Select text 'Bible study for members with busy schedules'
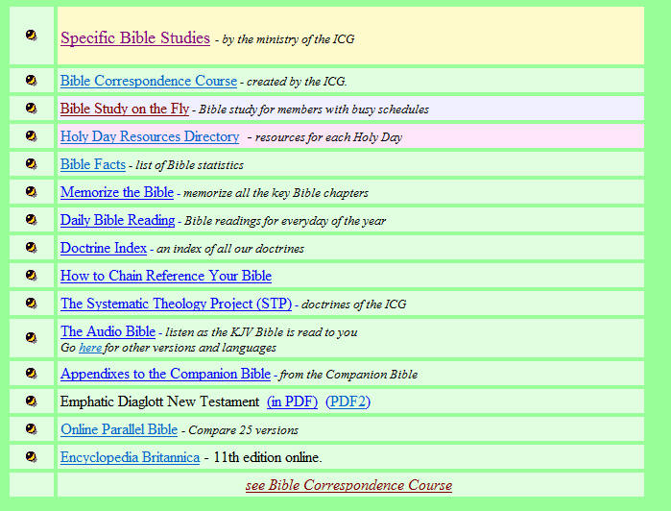 tap(314, 109)
